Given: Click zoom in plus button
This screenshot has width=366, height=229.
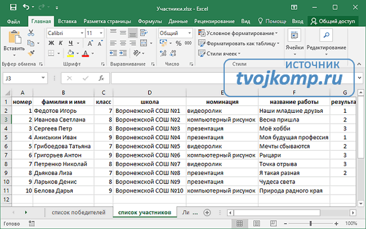Looking at the screenshot, I should (x=336, y=224).
